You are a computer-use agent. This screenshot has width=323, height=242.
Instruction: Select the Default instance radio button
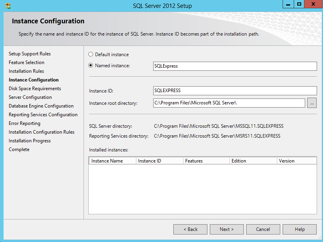pos(91,55)
